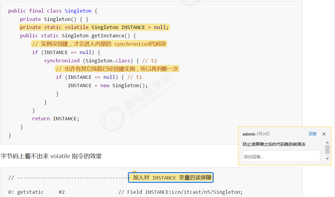Click the bytecode line 0: getstatic #2
Screen dimensions: 335x197
[x=36, y=192]
